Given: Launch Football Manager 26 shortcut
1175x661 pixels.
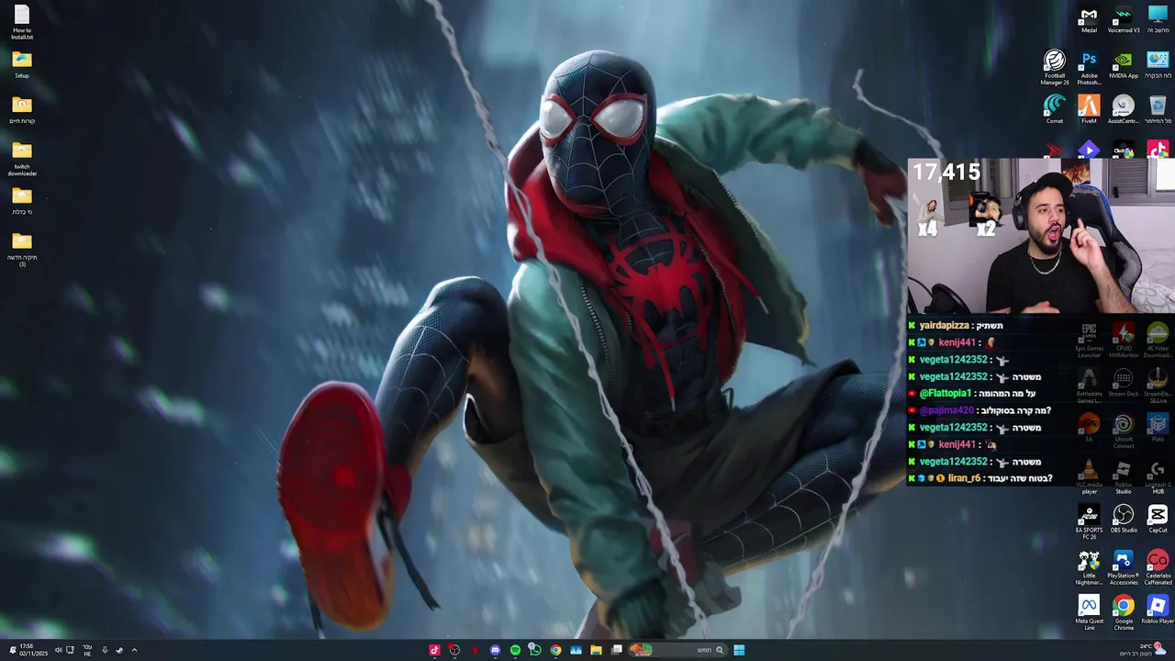Looking at the screenshot, I should pyautogui.click(x=1055, y=68).
